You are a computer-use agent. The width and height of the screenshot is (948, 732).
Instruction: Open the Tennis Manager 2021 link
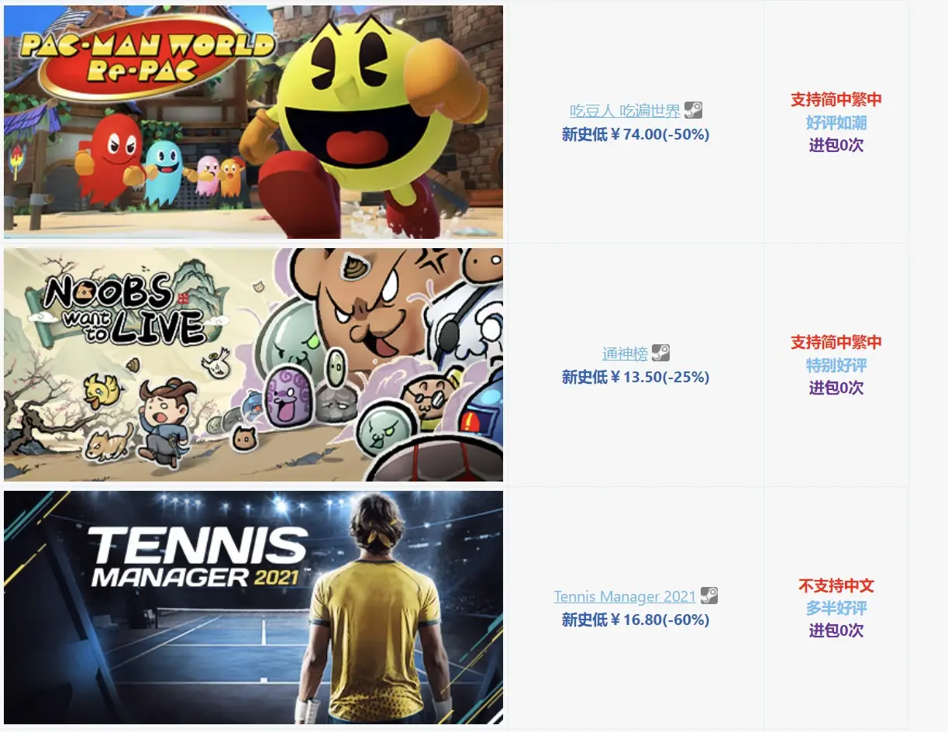click(x=625, y=597)
